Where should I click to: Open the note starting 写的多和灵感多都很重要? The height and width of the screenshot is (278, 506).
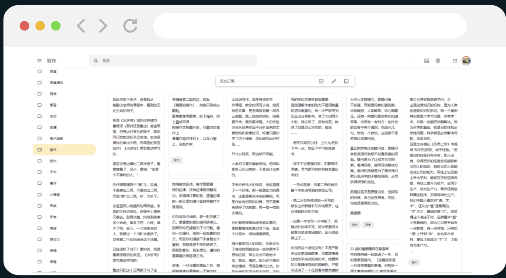pyautogui.click(x=315, y=184)
